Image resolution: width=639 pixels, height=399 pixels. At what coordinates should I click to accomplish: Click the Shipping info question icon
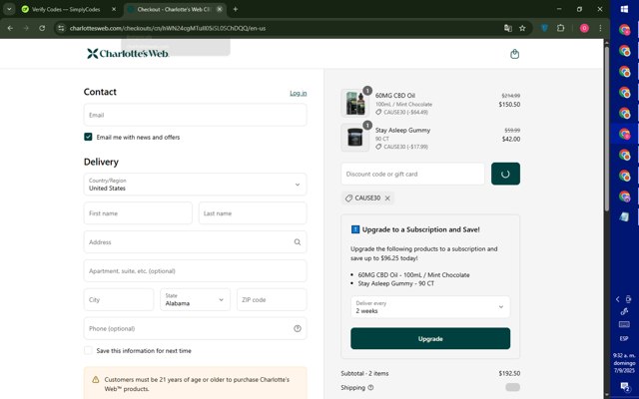370,388
